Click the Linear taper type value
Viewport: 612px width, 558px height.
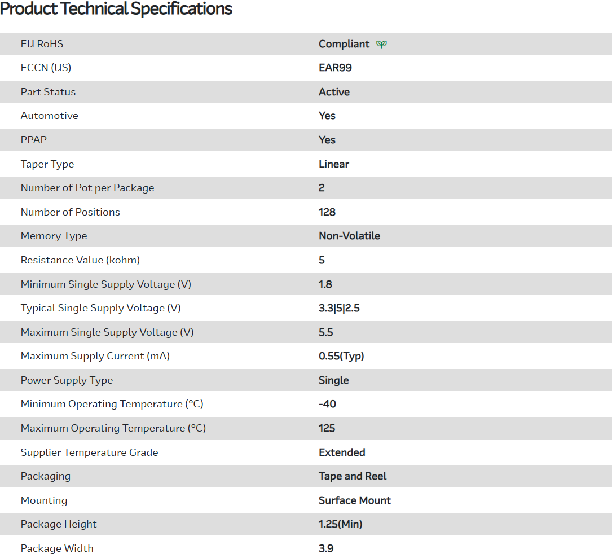pos(334,164)
